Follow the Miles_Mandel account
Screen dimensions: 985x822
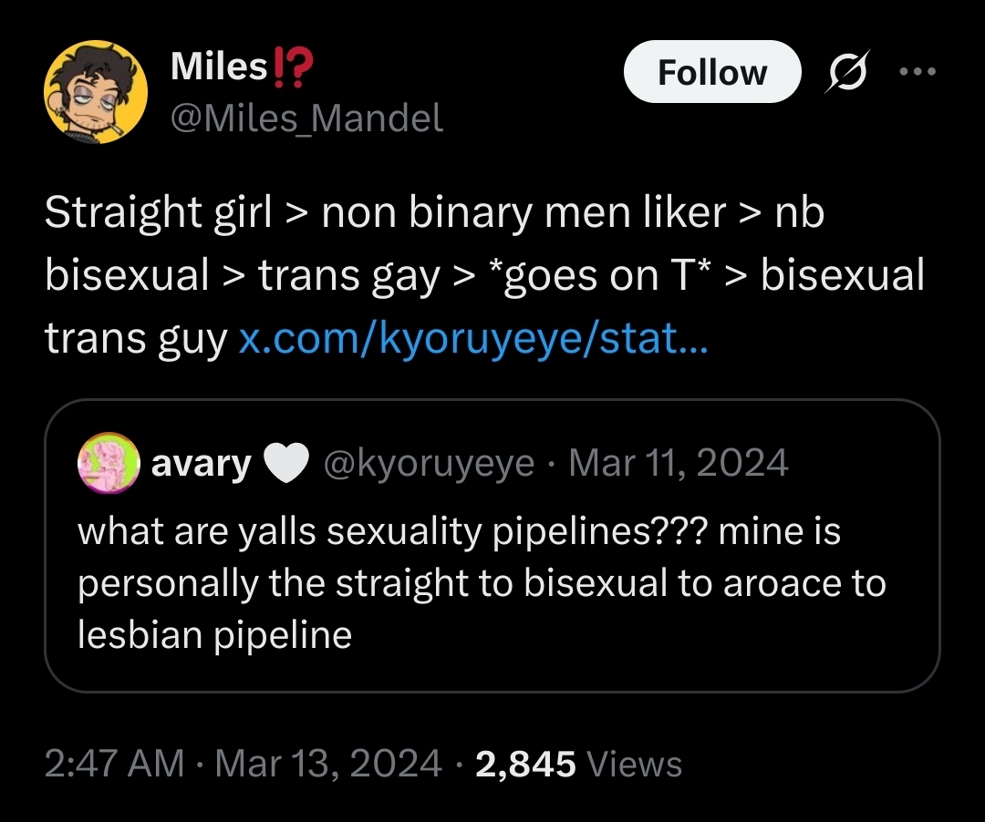[712, 71]
